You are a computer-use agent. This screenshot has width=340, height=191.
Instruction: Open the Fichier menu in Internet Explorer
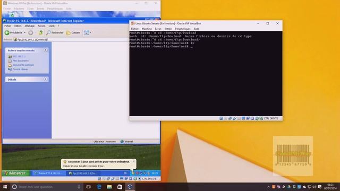pyautogui.click(x=7, y=26)
